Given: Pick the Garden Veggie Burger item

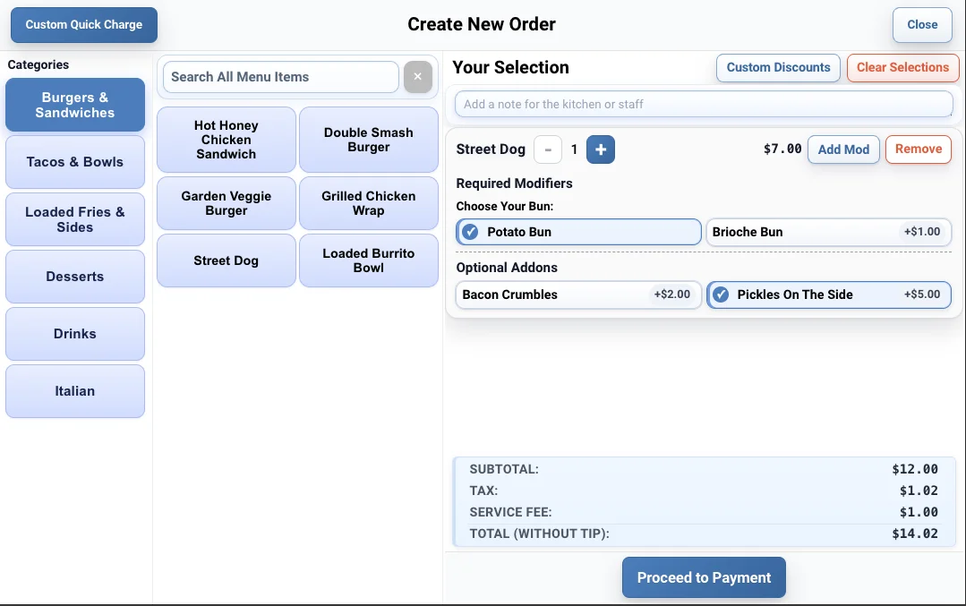Looking at the screenshot, I should [x=227, y=203].
